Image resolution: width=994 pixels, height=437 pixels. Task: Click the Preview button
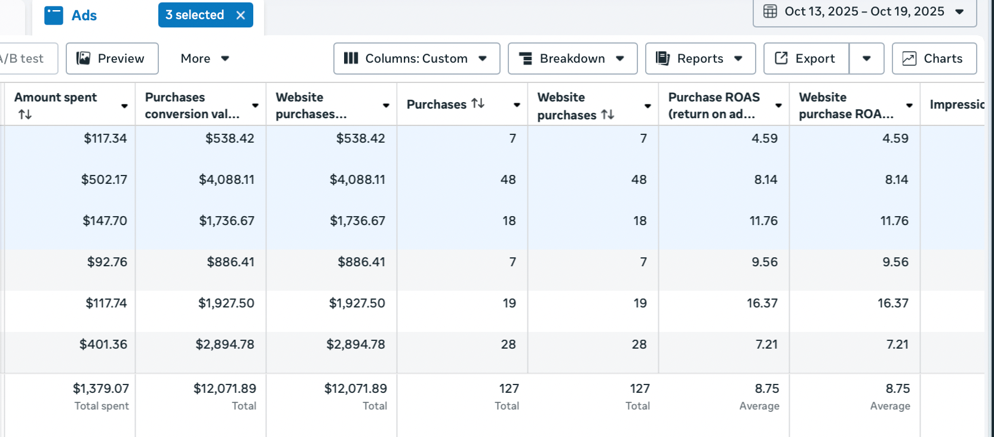point(112,59)
